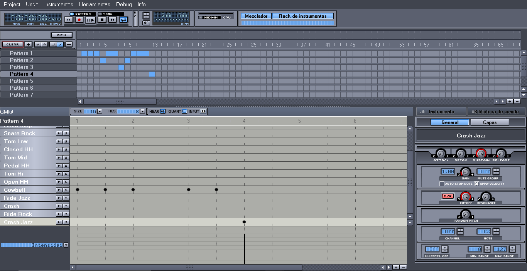
Task: Switch to the Biblioteca de sonido tab
Action: point(497,112)
